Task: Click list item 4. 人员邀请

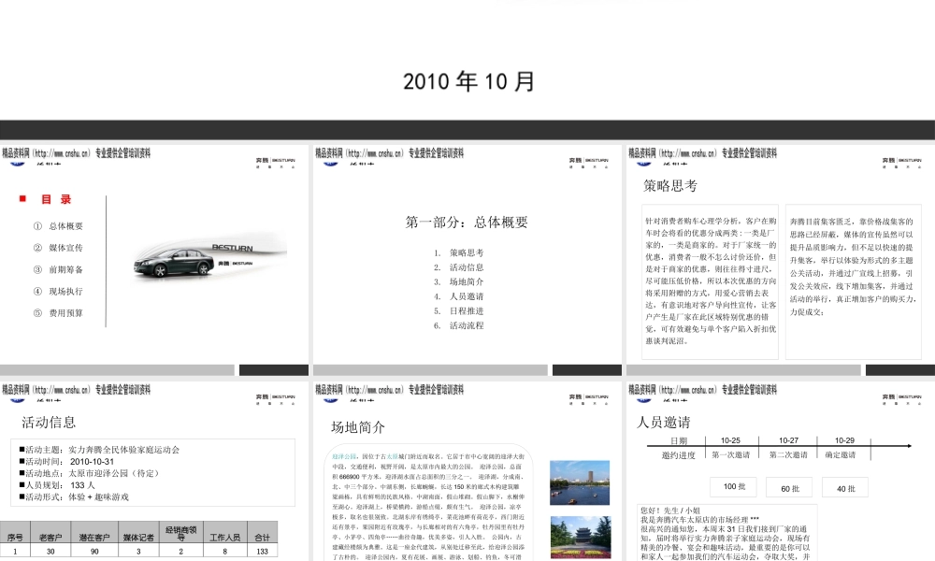Action: (x=458, y=296)
